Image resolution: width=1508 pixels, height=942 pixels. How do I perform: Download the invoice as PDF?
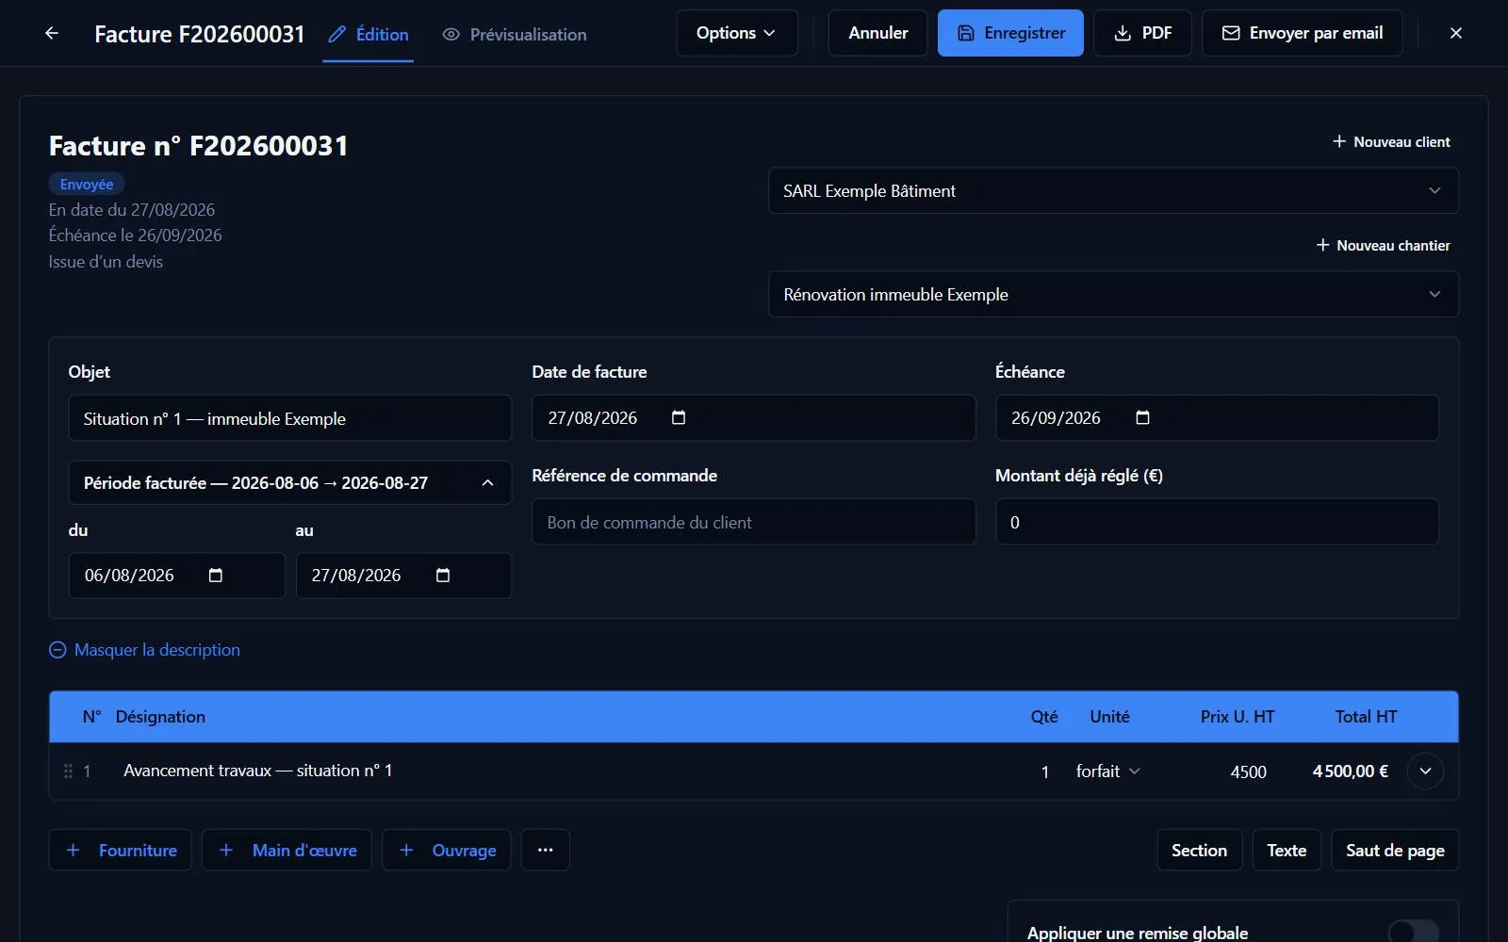(x=1142, y=33)
